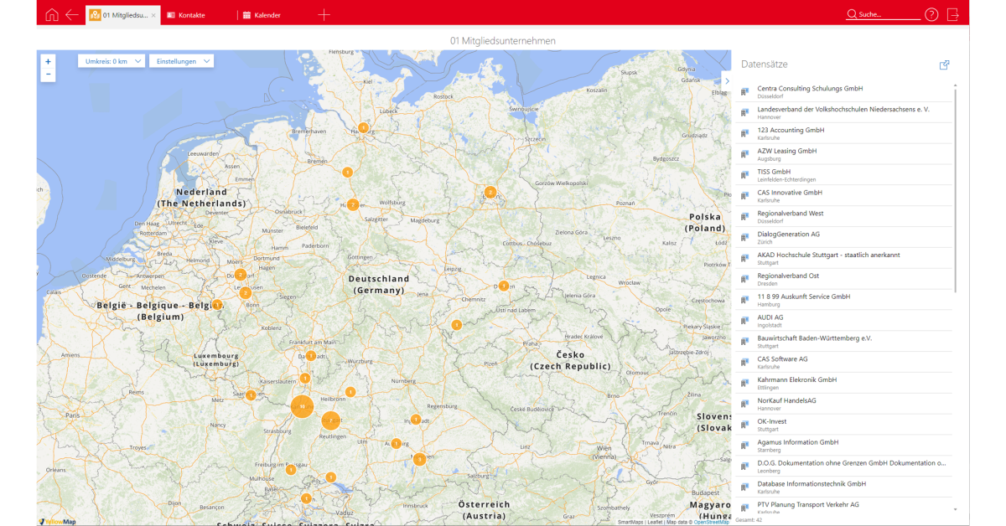1006x526 pixels.
Task: Click company icon beside AUDI AG
Action: (744, 321)
